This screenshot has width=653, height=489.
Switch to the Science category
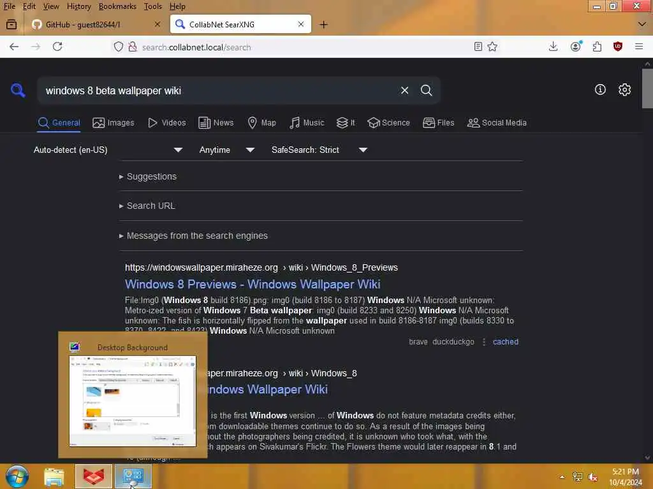tap(388, 123)
